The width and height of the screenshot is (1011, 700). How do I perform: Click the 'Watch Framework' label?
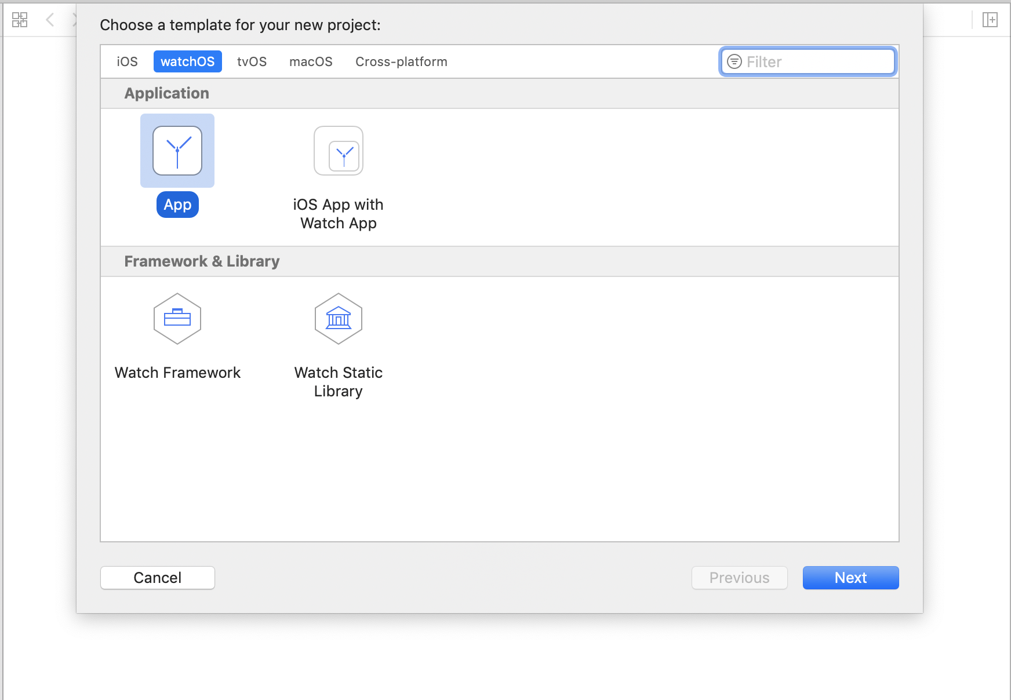(x=177, y=373)
